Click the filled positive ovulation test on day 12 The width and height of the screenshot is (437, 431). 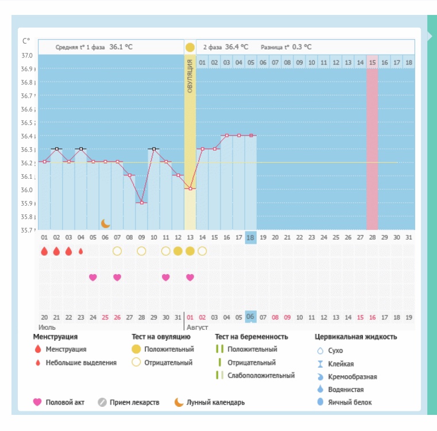pos(178,251)
